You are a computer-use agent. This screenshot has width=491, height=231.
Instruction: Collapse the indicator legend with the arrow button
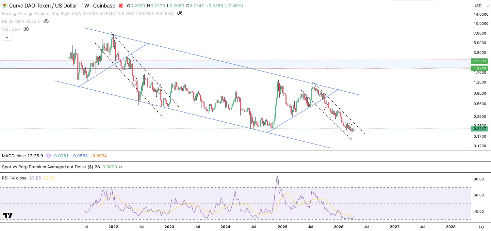coord(7,37)
